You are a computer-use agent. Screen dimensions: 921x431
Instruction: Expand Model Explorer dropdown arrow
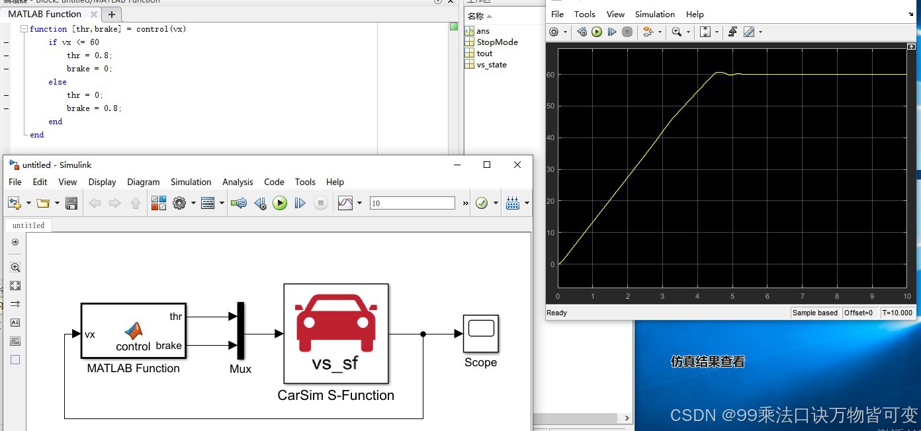222,204
